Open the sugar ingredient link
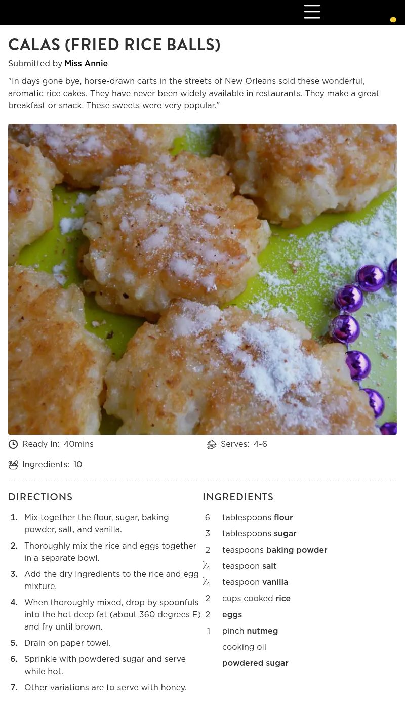The image size is (405, 711). [x=285, y=533]
